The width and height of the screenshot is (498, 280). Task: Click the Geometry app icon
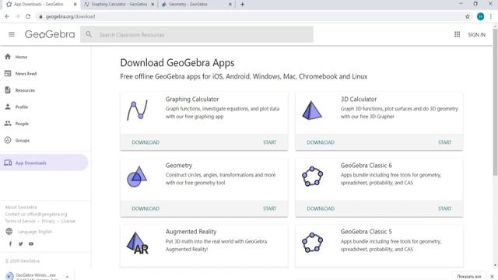tap(137, 177)
